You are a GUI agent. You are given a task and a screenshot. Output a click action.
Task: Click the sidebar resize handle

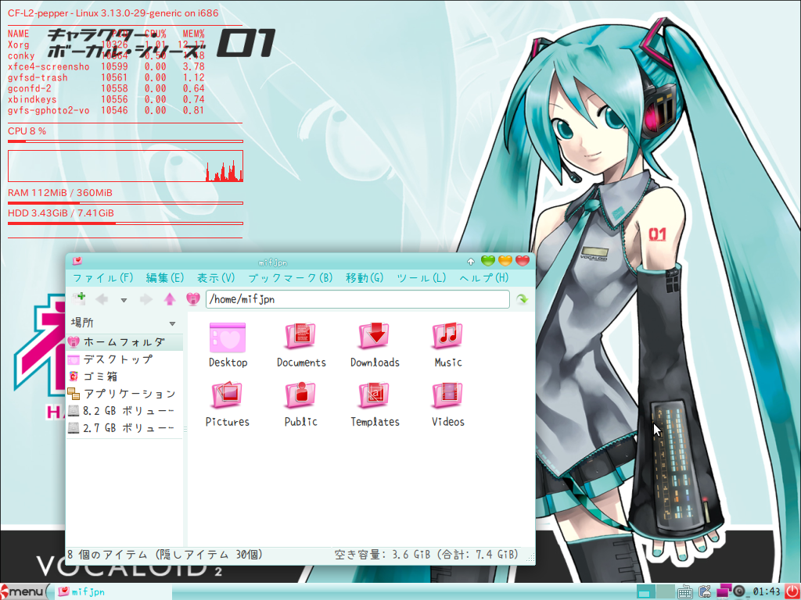click(185, 430)
